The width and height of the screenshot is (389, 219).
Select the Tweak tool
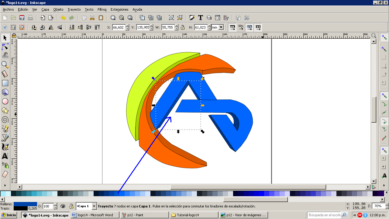pos(5,55)
